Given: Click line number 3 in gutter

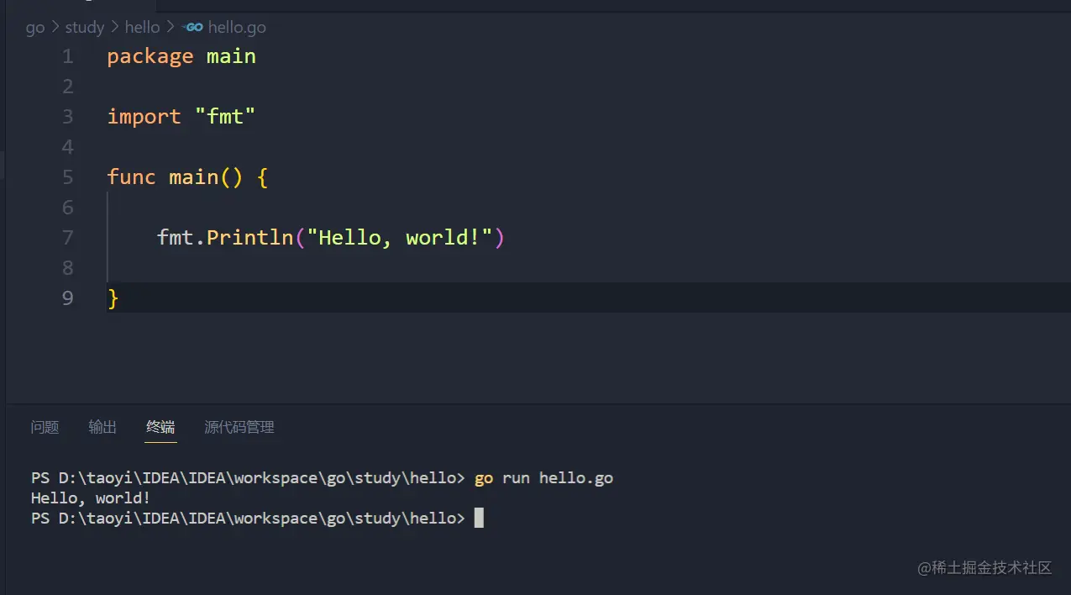Looking at the screenshot, I should click(68, 117).
